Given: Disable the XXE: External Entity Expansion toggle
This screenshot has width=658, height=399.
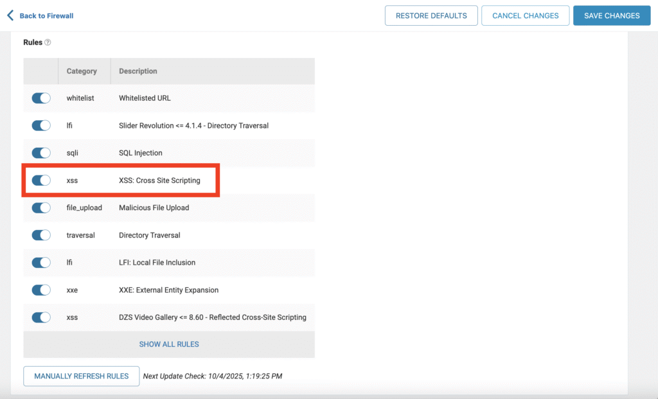Looking at the screenshot, I should click(x=41, y=290).
